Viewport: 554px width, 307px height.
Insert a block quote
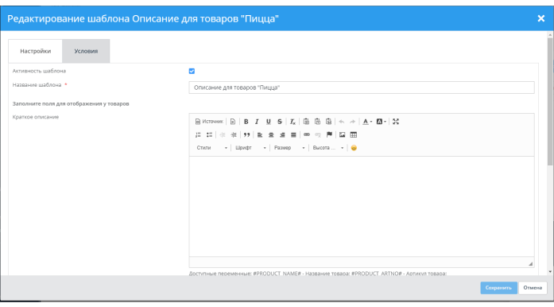[246, 134]
